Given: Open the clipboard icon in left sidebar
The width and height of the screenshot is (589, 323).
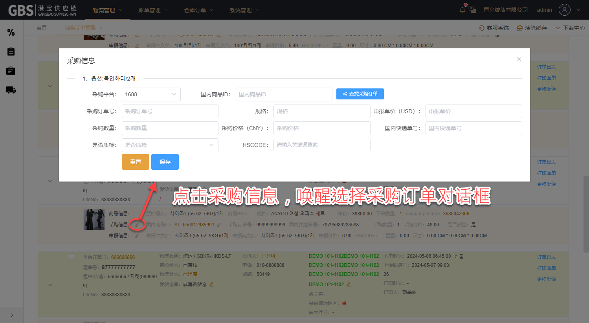Looking at the screenshot, I should (11, 51).
